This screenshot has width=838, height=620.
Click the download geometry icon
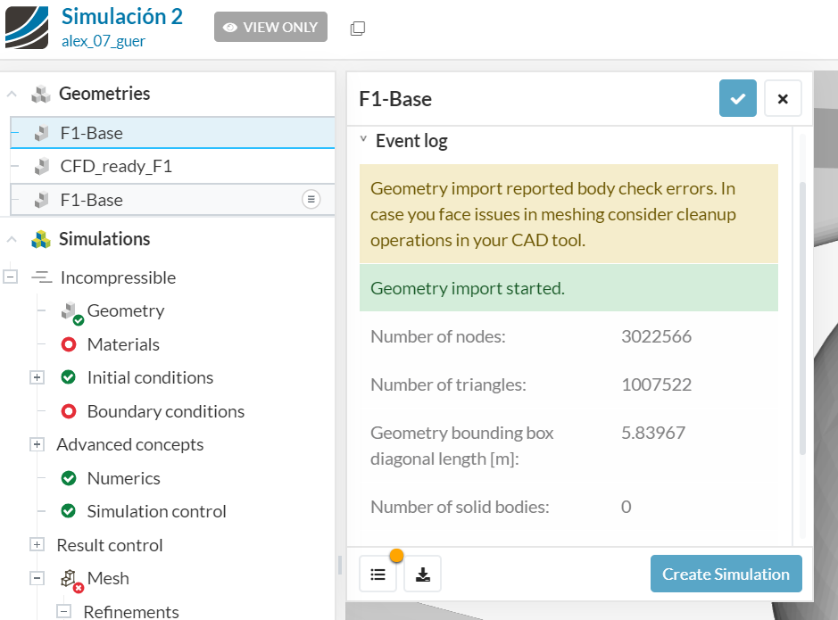(423, 575)
